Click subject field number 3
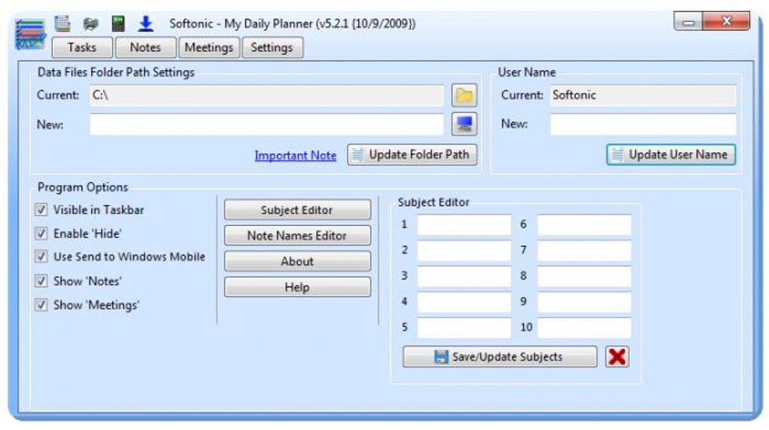The image size is (769, 430). click(464, 276)
